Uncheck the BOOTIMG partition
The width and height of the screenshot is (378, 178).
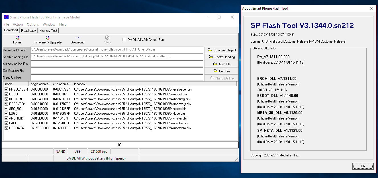6,99
